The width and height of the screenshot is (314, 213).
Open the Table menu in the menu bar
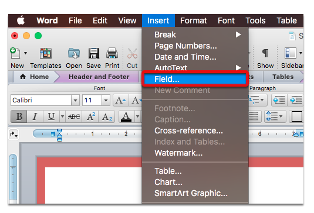(286, 20)
